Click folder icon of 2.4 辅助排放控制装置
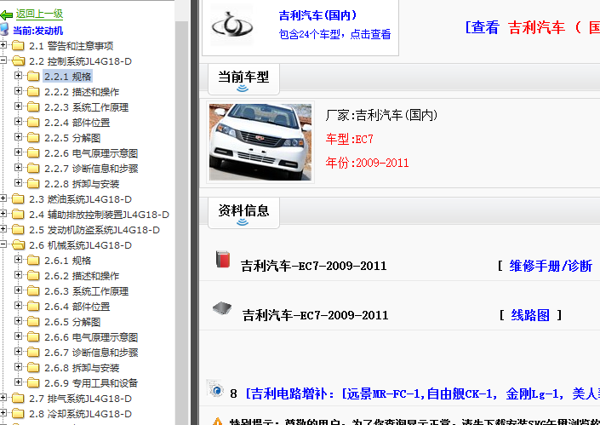Viewport: 600px width, 425px height. coord(18,215)
